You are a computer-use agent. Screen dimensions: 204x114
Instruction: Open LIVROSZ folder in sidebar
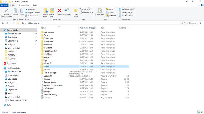11,51
